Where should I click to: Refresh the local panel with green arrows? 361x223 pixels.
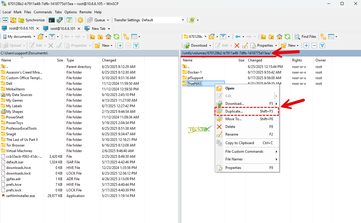pos(116,37)
